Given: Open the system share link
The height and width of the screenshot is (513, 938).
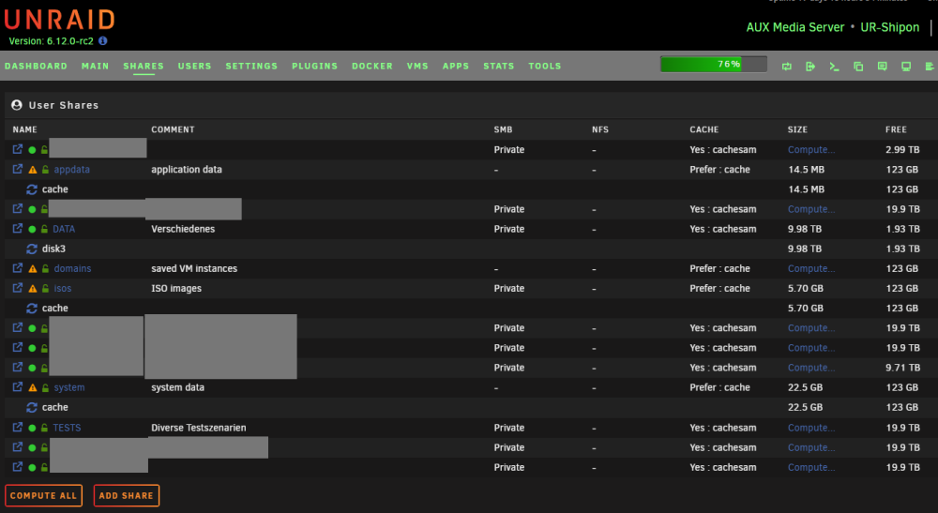Looking at the screenshot, I should pyautogui.click(x=69, y=387).
